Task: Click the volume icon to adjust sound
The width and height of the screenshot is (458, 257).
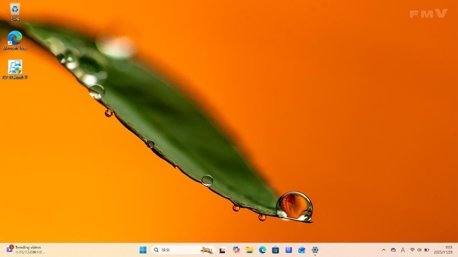Action: tap(419, 250)
